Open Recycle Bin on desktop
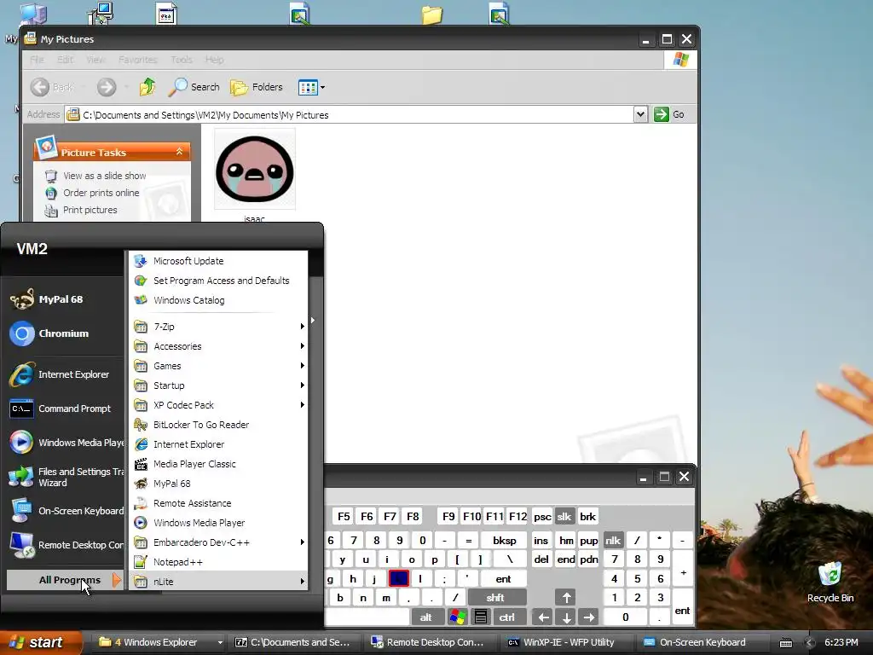The height and width of the screenshot is (655, 873). coord(830,582)
